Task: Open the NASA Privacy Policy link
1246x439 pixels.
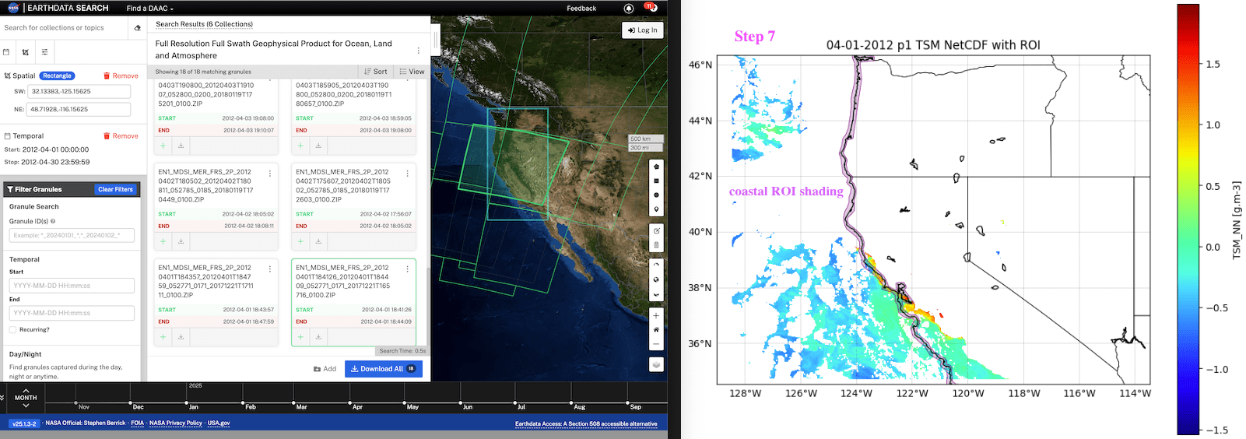Action: tap(176, 423)
